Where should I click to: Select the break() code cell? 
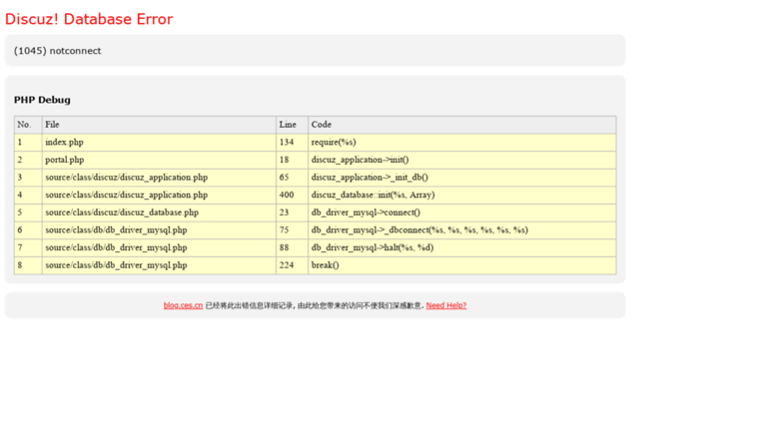(x=462, y=265)
